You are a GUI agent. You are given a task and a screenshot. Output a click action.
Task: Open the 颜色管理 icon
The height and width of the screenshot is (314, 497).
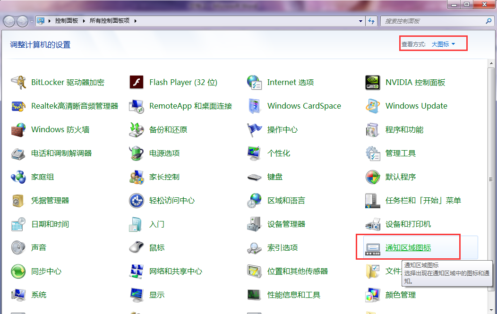point(372,295)
